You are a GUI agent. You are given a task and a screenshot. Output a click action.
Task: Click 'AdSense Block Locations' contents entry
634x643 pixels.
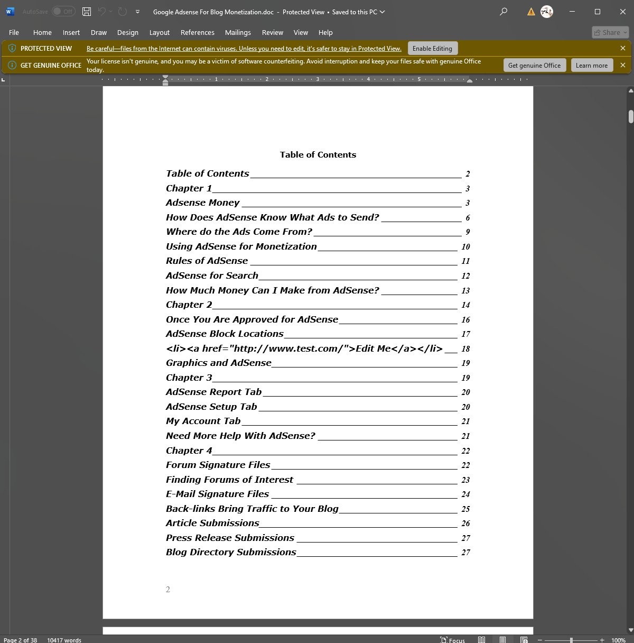(x=318, y=334)
